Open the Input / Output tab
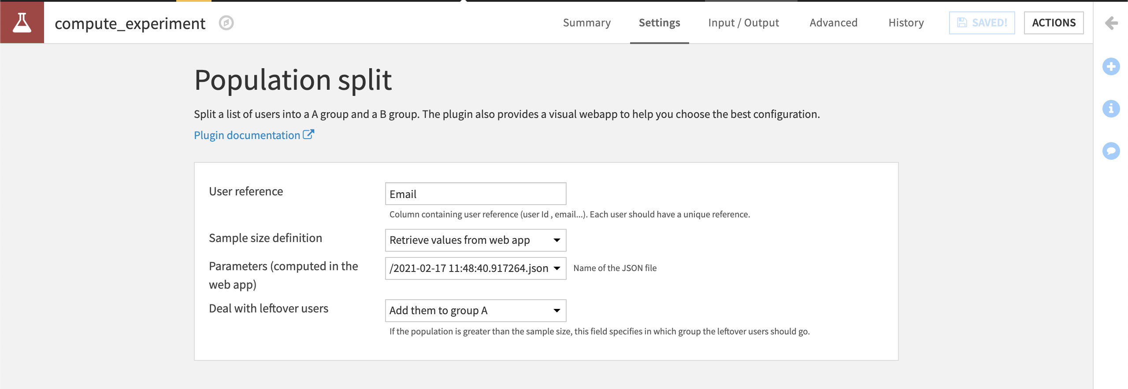 744,22
